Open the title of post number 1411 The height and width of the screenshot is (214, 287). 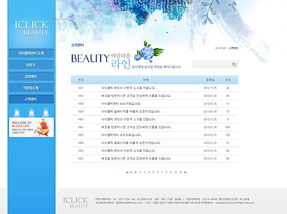[x=129, y=88]
